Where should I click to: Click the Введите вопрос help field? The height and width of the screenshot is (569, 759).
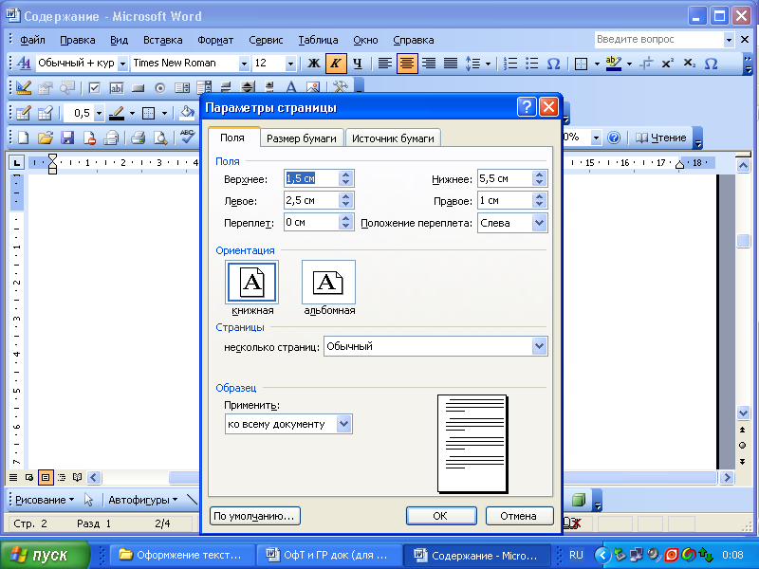pos(658,40)
